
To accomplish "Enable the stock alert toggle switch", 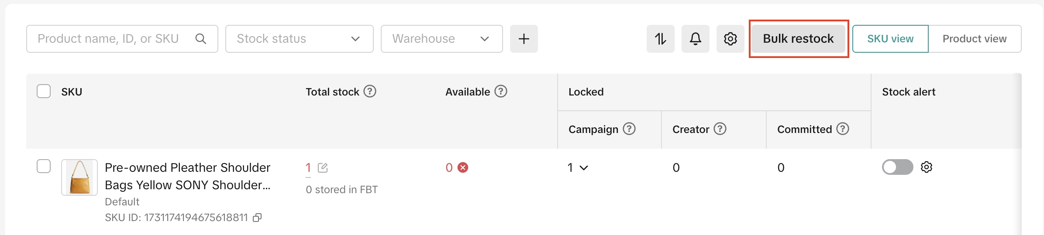I will pyautogui.click(x=897, y=167).
